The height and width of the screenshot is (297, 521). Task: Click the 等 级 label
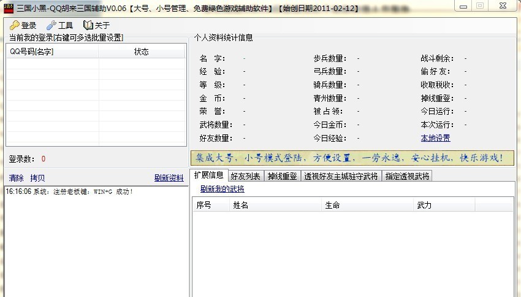pos(212,85)
